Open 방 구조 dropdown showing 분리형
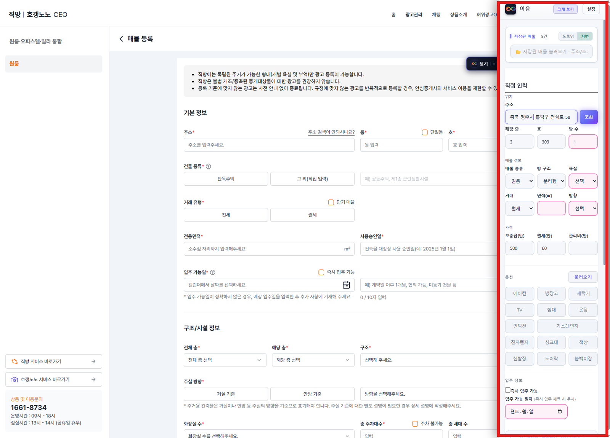Viewport: 610px width, 438px height. [551, 181]
